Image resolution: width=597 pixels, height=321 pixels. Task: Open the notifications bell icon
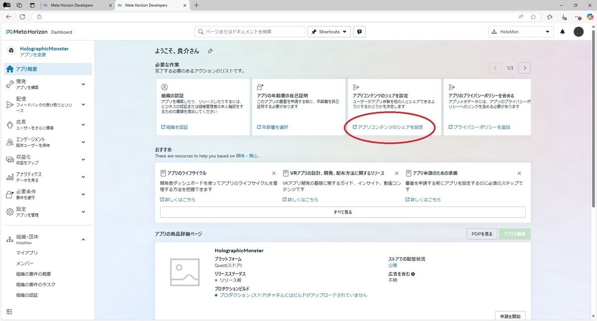point(563,32)
